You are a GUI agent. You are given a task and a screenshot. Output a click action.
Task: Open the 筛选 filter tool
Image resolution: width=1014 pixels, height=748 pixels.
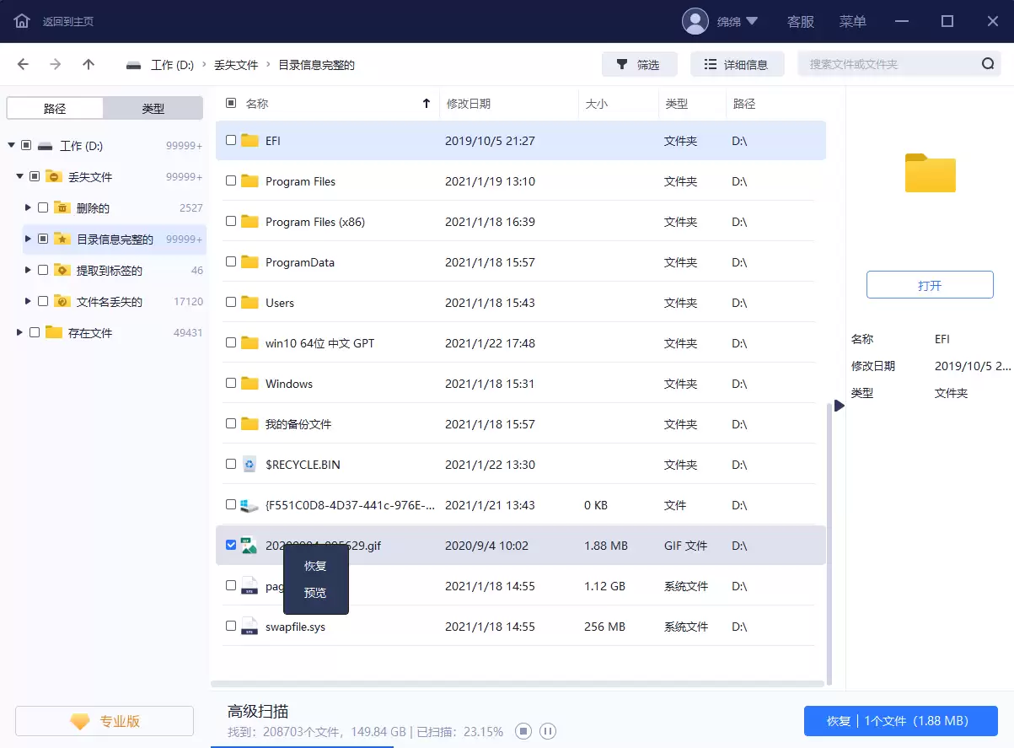[639, 63]
